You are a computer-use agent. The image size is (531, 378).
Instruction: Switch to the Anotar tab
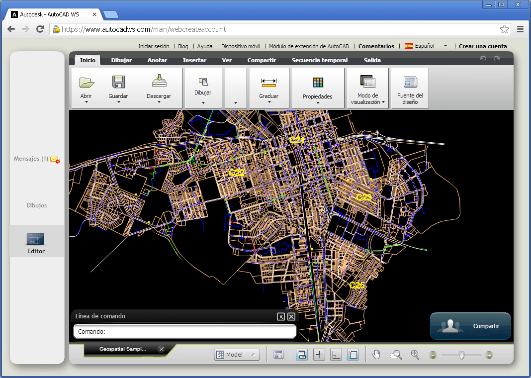tap(157, 60)
